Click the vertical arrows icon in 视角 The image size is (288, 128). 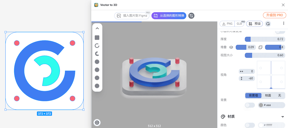241,79
